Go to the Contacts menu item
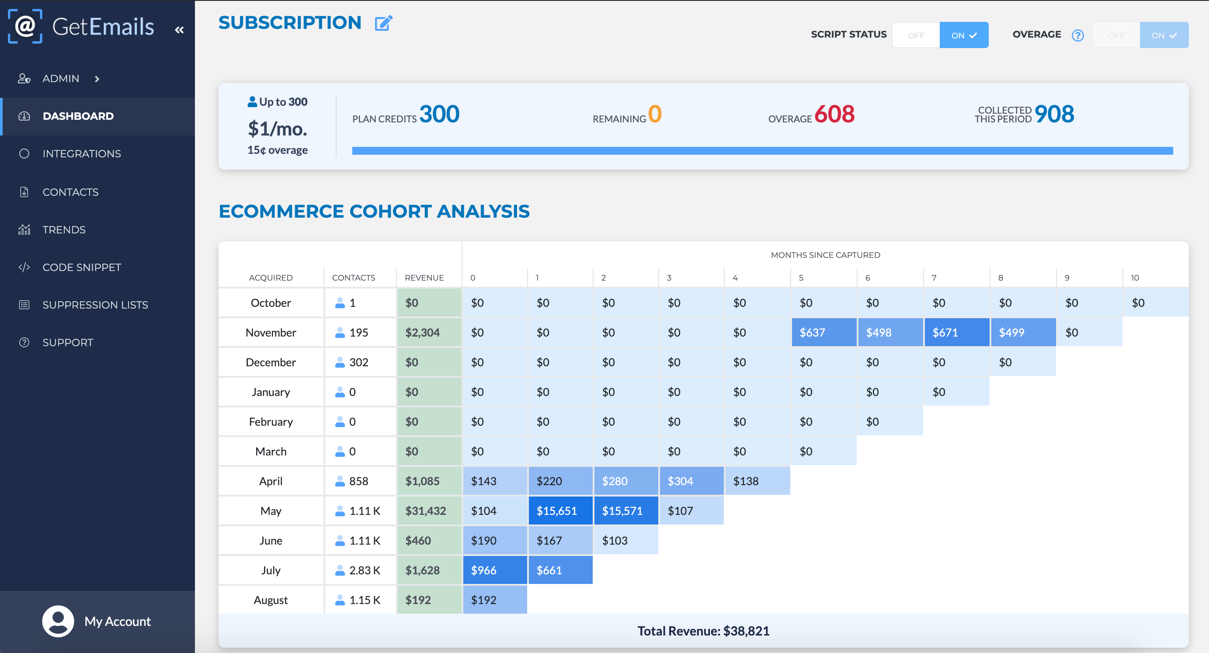Viewport: 1209px width, 653px height. coord(70,192)
